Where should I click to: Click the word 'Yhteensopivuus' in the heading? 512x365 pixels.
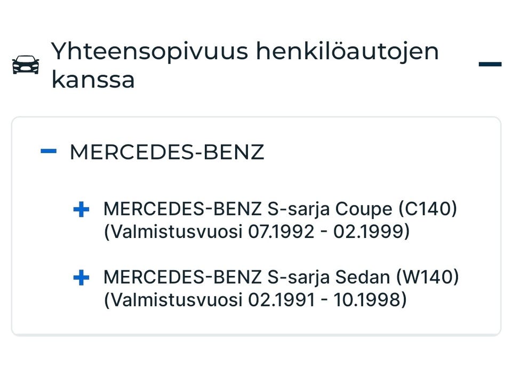coord(150,52)
